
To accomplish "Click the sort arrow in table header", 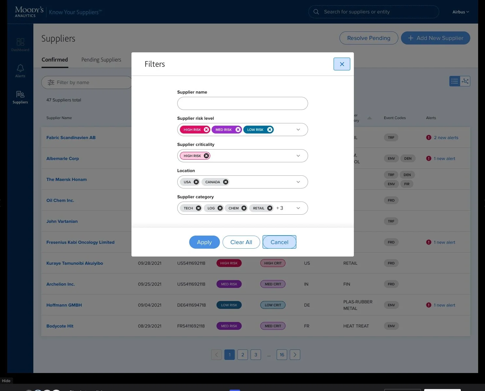I will pos(370,118).
